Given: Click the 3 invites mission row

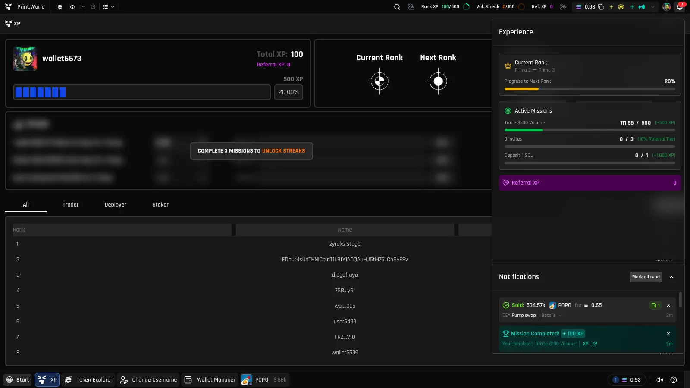Looking at the screenshot, I should 590,142.
